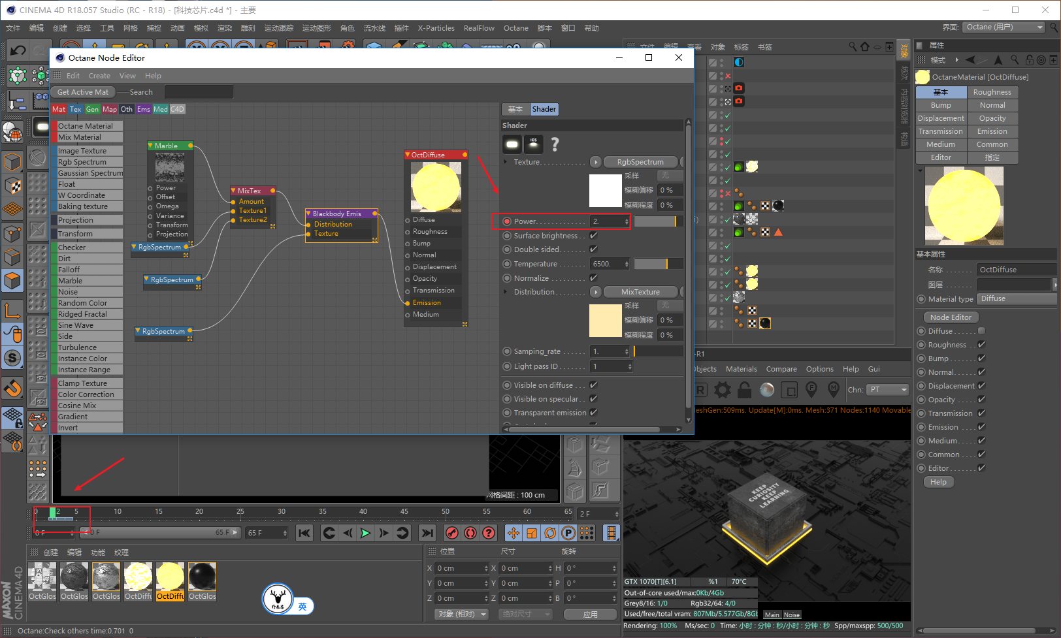Toggle the Roughness channel checkbox in Attributes
This screenshot has width=1061, height=638.
tap(981, 345)
